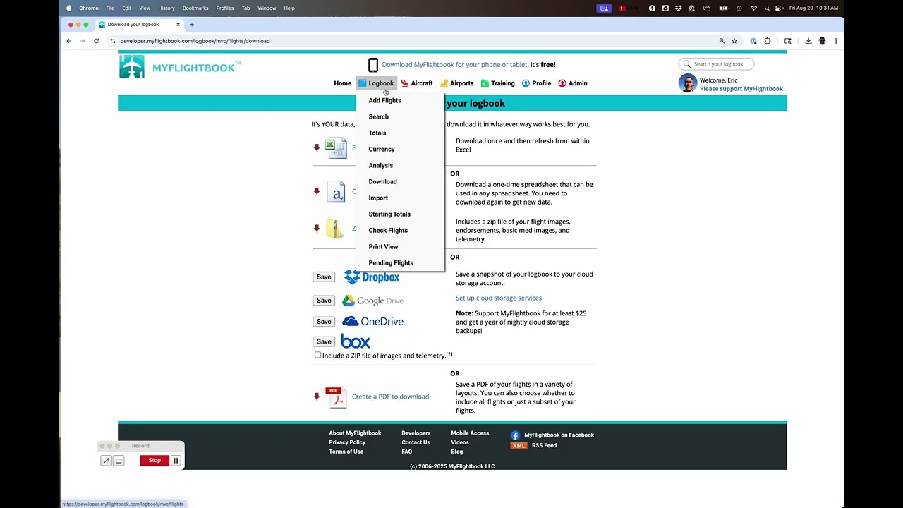The height and width of the screenshot is (508, 903).
Task: Click the arrow tool in Record widget
Action: pos(106,461)
